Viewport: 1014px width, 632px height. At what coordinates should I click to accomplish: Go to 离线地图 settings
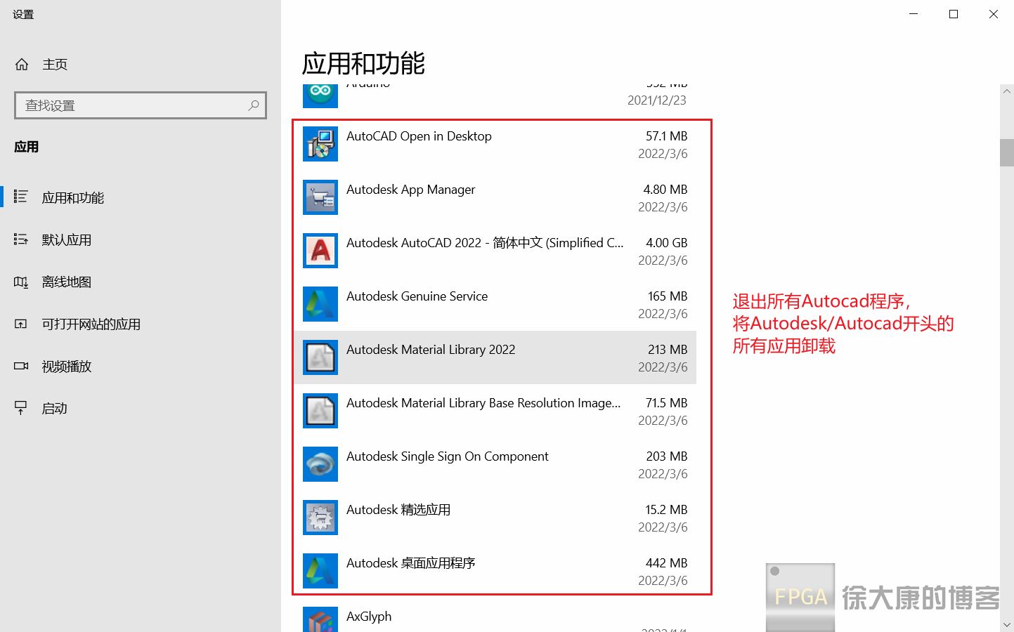[x=141, y=282]
